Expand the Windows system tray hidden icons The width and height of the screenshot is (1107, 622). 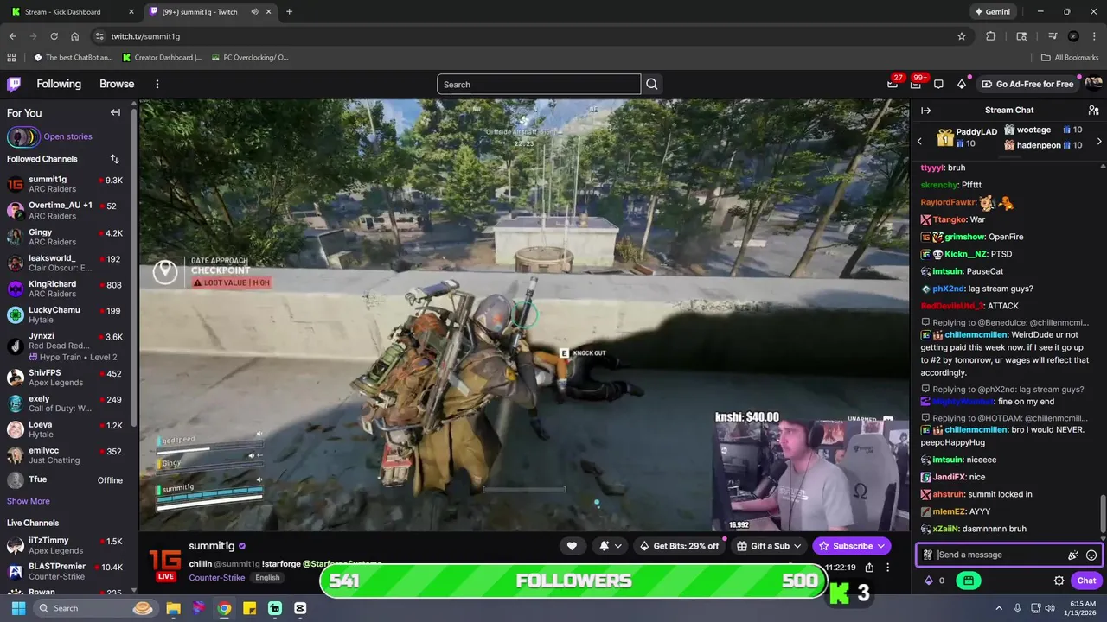[999, 608]
